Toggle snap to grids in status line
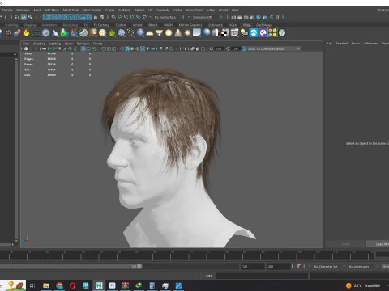Screen dimensions: 389x291 113,17
